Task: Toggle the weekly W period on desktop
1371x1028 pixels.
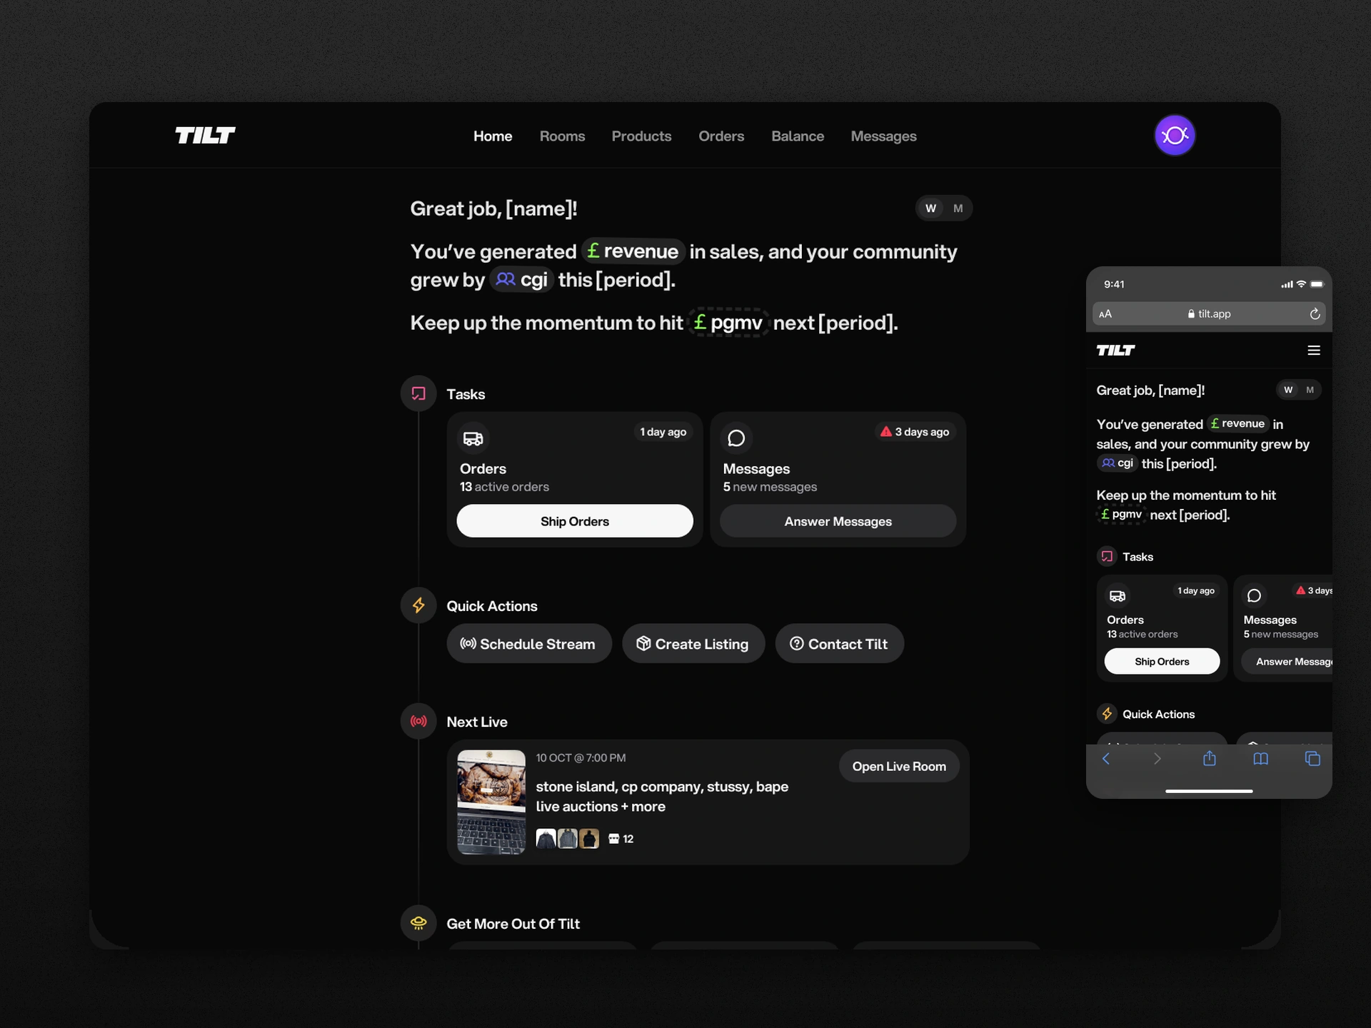Action: [x=930, y=208]
